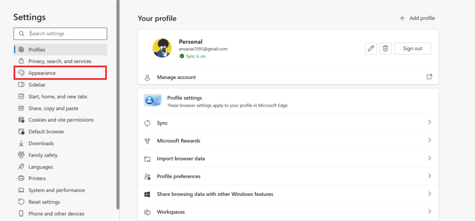Click the Downloads arrow icon
The height and width of the screenshot is (221, 475).
click(21, 143)
